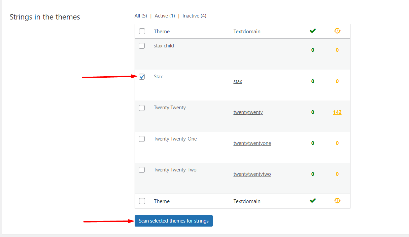Uncheck the Stax theme checkbox
Viewport: 409px width, 237px height.
[142, 77]
